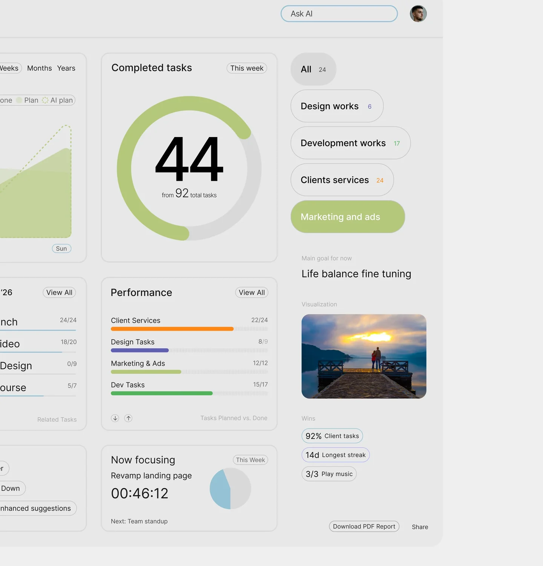Click the Design Tasks progress bar
The height and width of the screenshot is (566, 543).
pyautogui.click(x=189, y=351)
